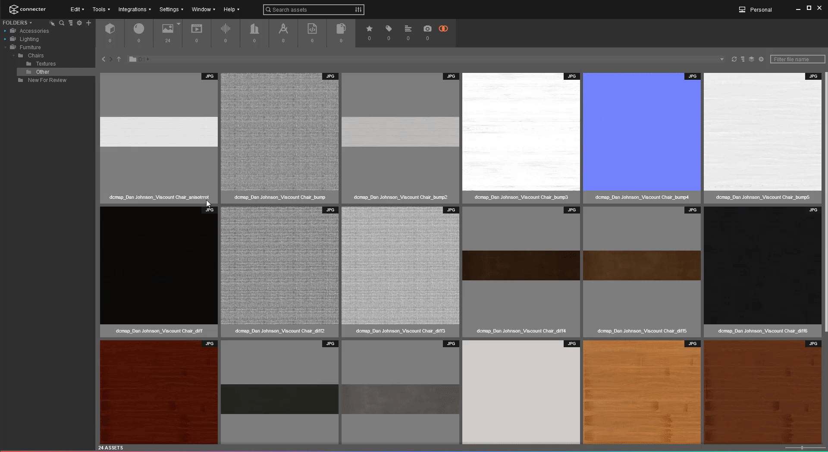This screenshot has width=828, height=452.
Task: Toggle the images filter showing 24
Action: tap(168, 29)
